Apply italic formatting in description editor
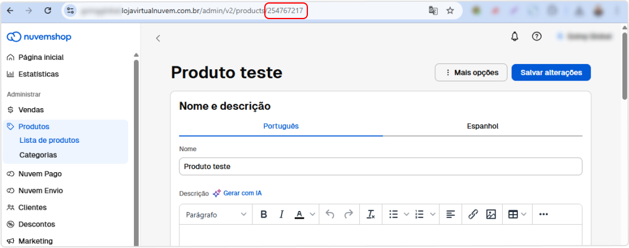 pos(281,215)
